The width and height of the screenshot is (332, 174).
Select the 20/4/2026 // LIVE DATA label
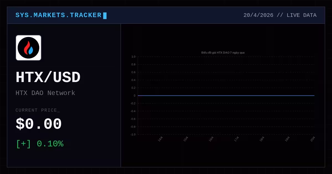(280, 15)
